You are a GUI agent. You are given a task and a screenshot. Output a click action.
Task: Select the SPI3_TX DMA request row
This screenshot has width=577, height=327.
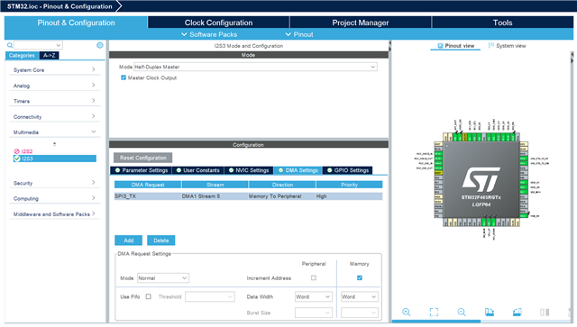point(249,196)
